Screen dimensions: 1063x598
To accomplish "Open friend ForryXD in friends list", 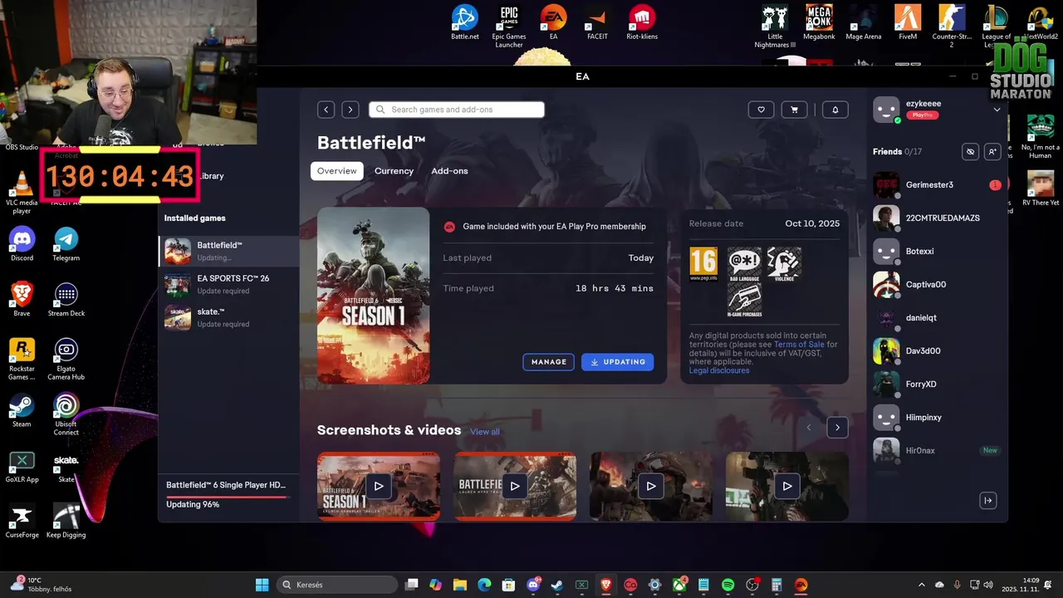I will pos(937,385).
